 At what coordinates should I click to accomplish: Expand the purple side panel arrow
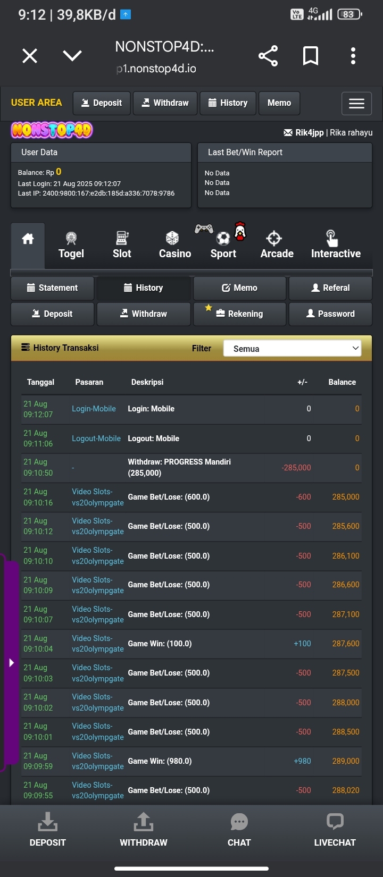[x=11, y=663]
